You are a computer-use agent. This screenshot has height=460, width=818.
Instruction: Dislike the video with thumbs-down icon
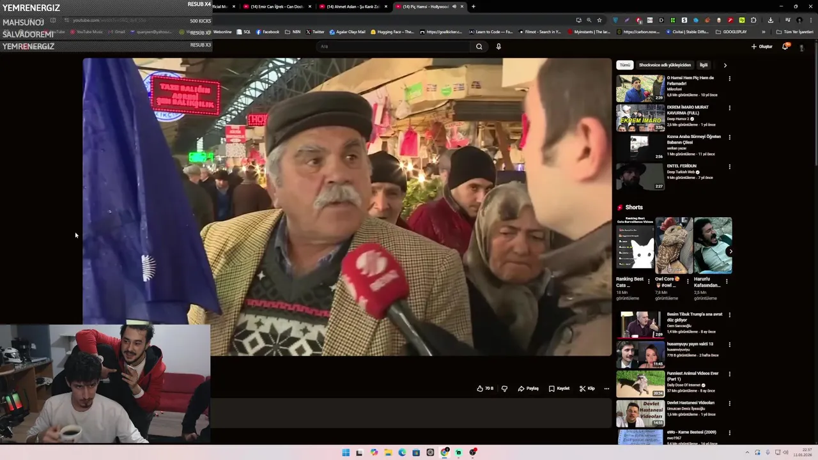(504, 388)
